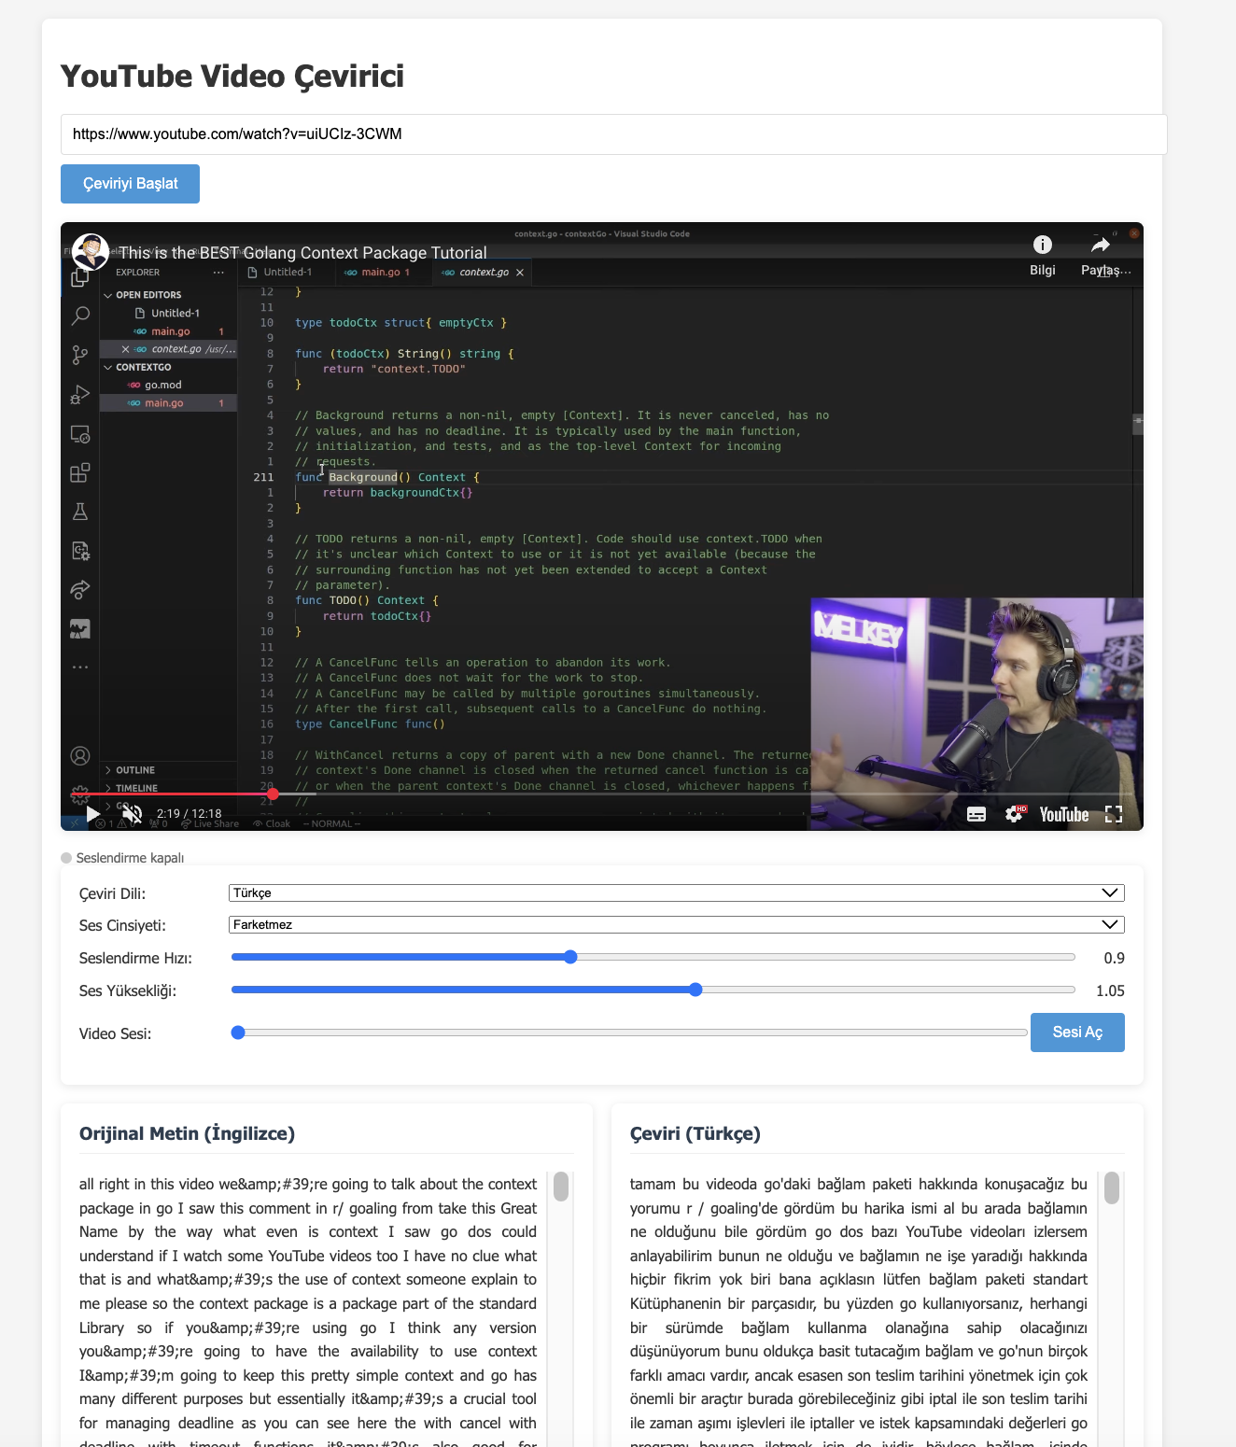The width and height of the screenshot is (1236, 1447).
Task: Adjust the Seslendirme Hızı slider
Action: click(x=653, y=957)
